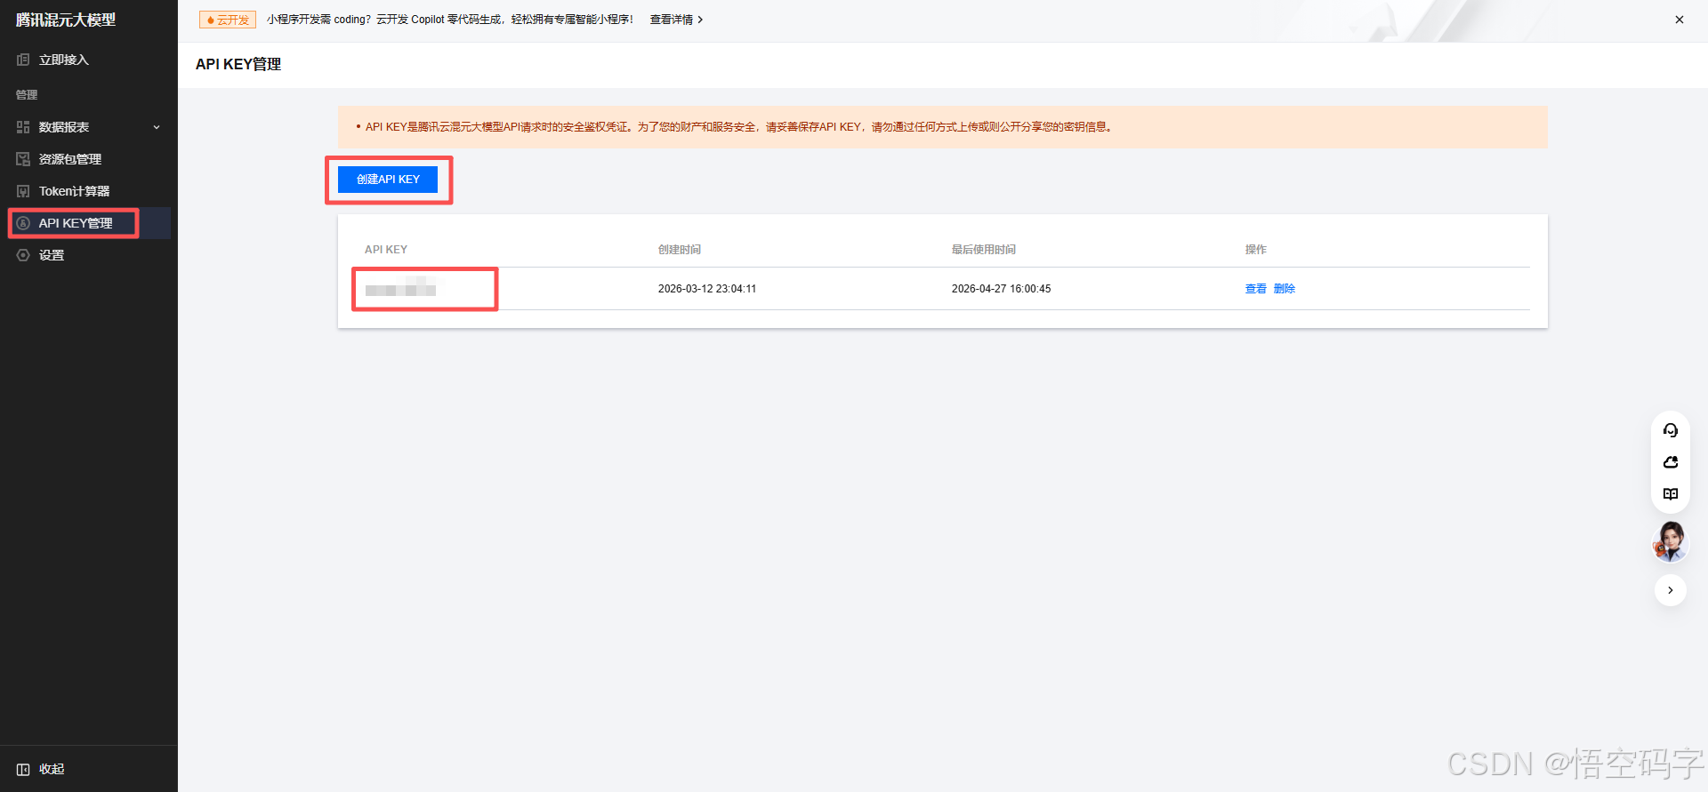Viewport: 1708px width, 792px height.
Task: Close the top promotion banner
Action: (x=1680, y=20)
